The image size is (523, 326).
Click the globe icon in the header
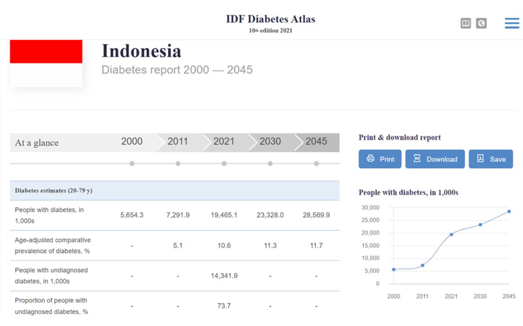481,23
